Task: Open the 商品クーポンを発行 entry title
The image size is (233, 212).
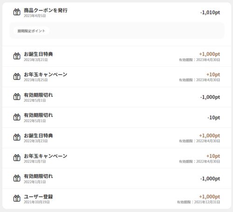Action: click(46, 10)
